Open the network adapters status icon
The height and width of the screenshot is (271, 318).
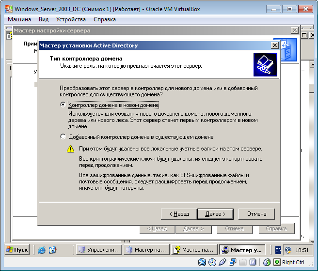232,262
